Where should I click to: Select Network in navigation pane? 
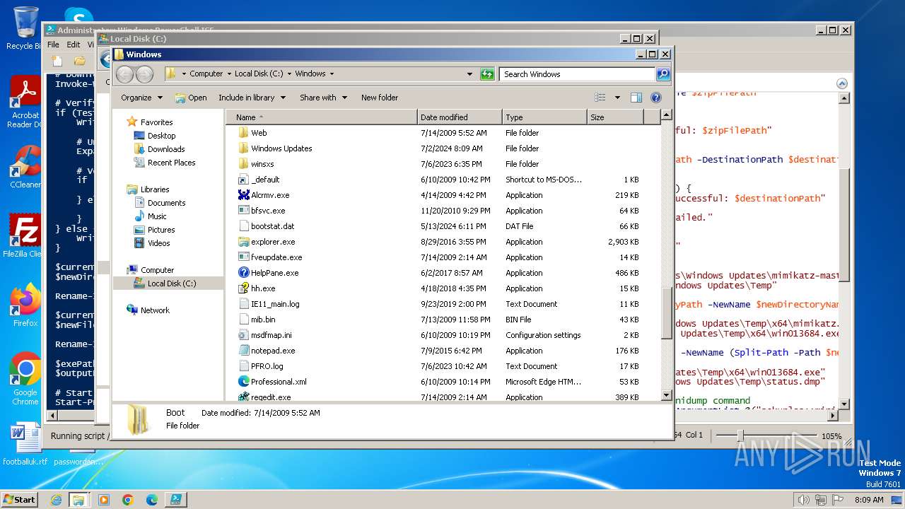(x=148, y=310)
